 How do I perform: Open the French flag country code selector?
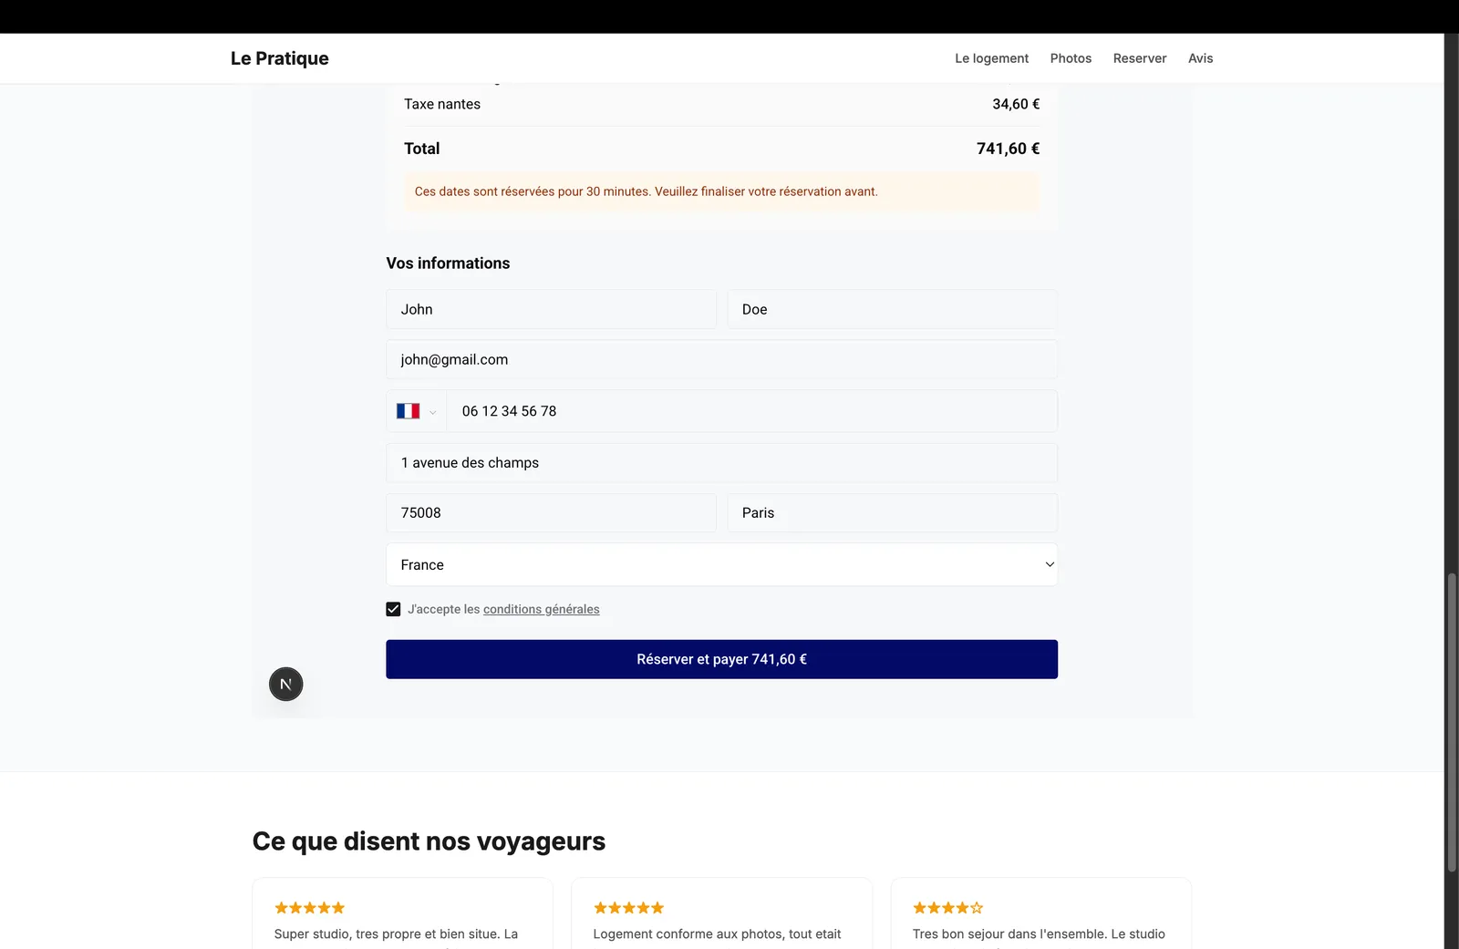coord(417,411)
